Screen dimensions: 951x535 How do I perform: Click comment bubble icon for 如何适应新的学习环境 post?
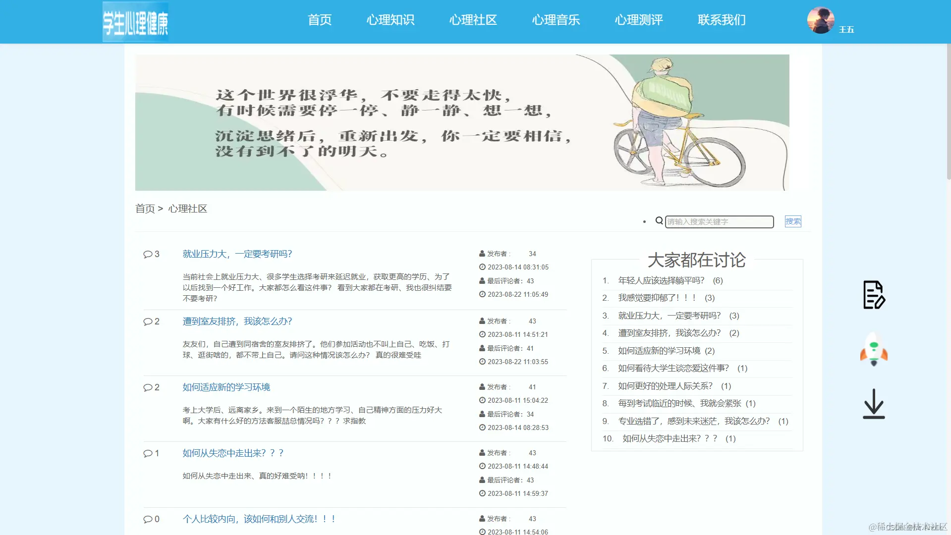(148, 387)
